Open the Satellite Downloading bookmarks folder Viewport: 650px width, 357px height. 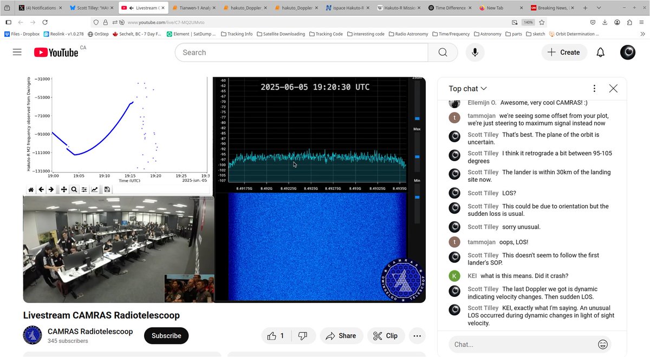pyautogui.click(x=281, y=34)
